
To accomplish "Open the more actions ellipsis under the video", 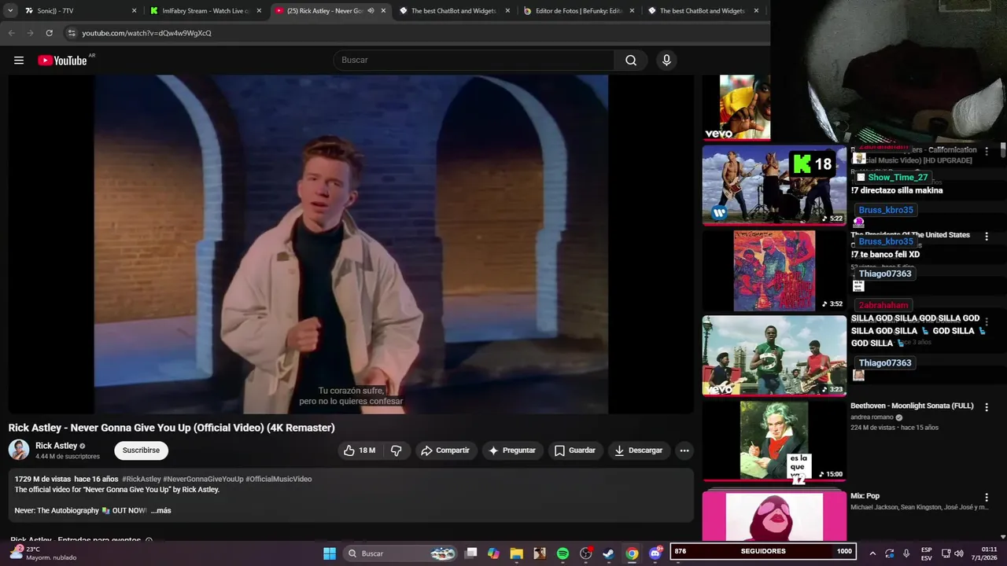I will pyautogui.click(x=684, y=450).
